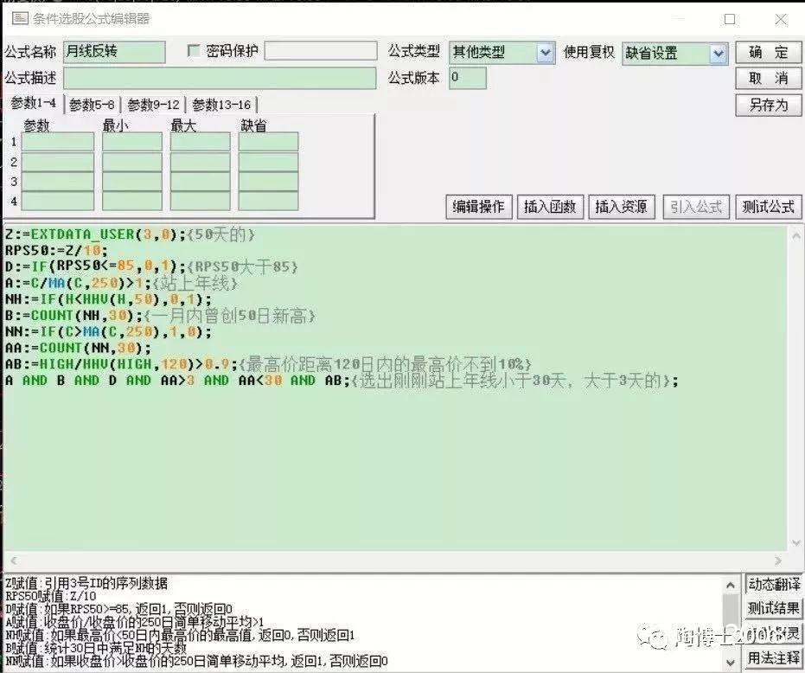Click parameter row 2 最大 field
The width and height of the screenshot is (805, 673).
point(201,162)
